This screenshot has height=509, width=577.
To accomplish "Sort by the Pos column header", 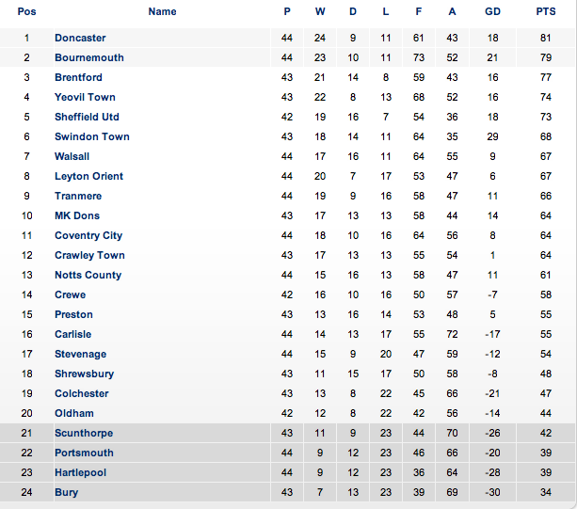I will coord(27,11).
